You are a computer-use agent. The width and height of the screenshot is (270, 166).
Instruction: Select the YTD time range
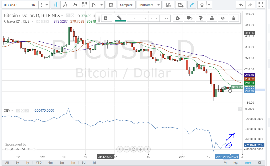(x=39, y=163)
